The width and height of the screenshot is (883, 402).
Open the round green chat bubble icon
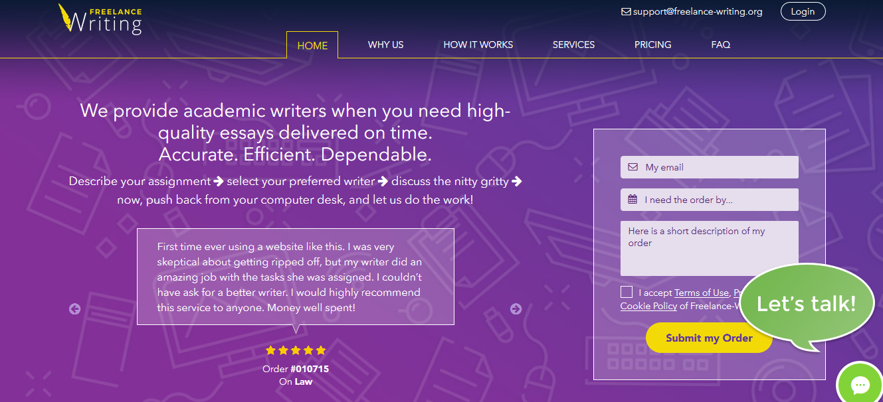pyautogui.click(x=860, y=384)
